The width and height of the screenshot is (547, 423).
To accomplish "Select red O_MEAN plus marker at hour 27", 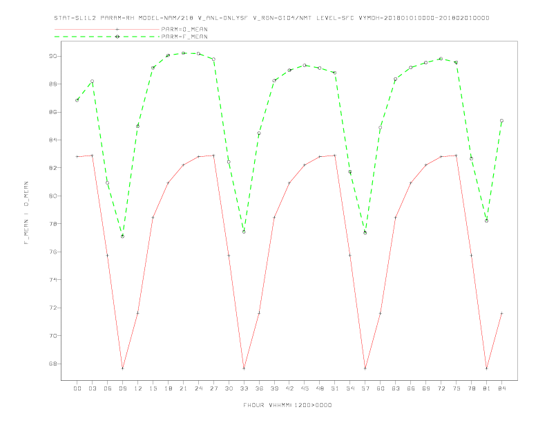I will [213, 156].
